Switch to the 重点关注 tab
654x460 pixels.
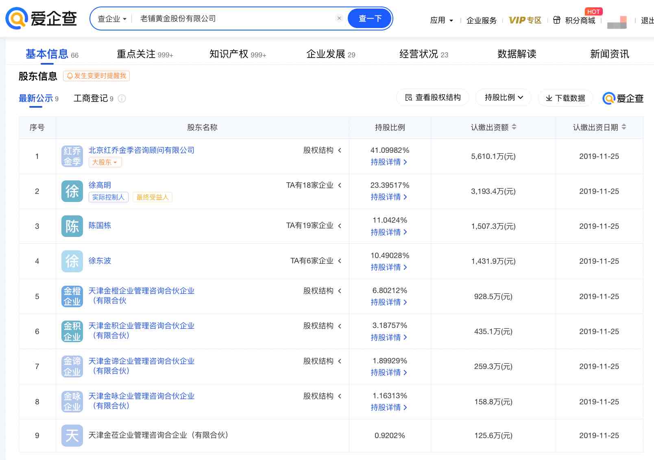click(x=145, y=54)
